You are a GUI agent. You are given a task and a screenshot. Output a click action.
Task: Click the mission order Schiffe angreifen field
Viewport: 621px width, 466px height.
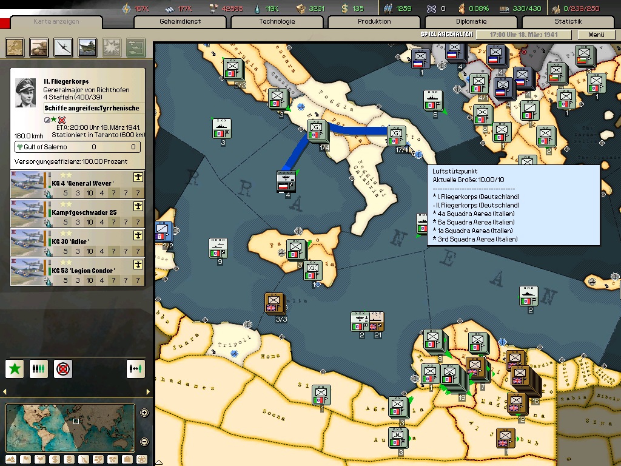pos(94,108)
